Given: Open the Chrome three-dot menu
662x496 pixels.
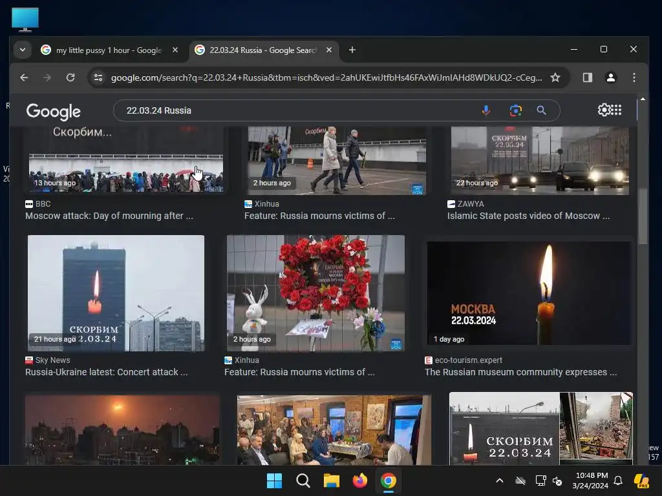Looking at the screenshot, I should (x=634, y=77).
